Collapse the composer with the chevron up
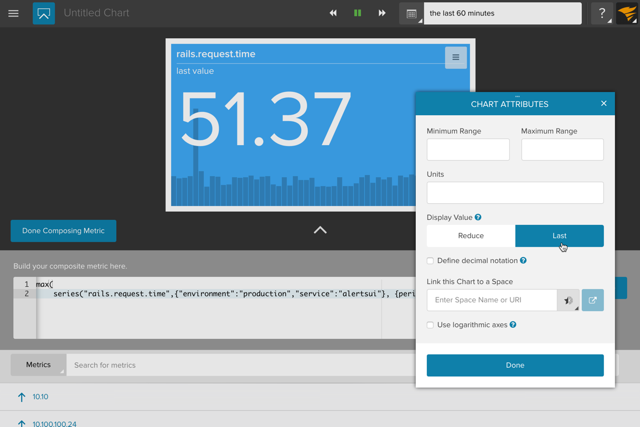Viewport: 640px width, 427px height. (x=320, y=230)
